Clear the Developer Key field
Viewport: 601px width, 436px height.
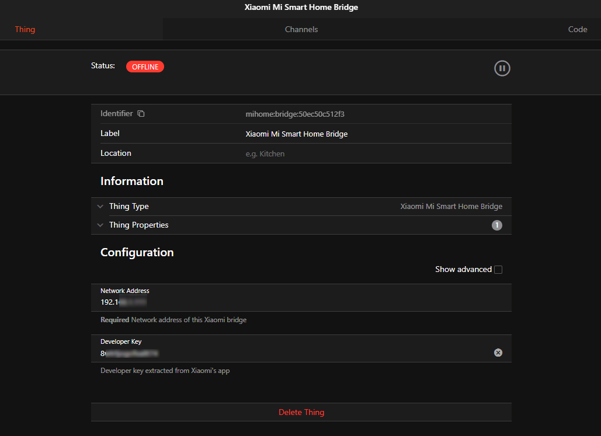[498, 353]
